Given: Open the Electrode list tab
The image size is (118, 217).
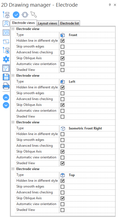Looking at the screenshot, I should click(x=69, y=23).
